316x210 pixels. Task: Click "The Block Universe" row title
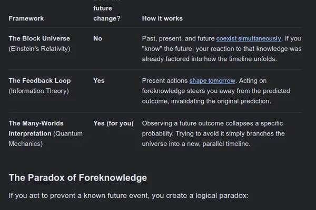point(39,38)
